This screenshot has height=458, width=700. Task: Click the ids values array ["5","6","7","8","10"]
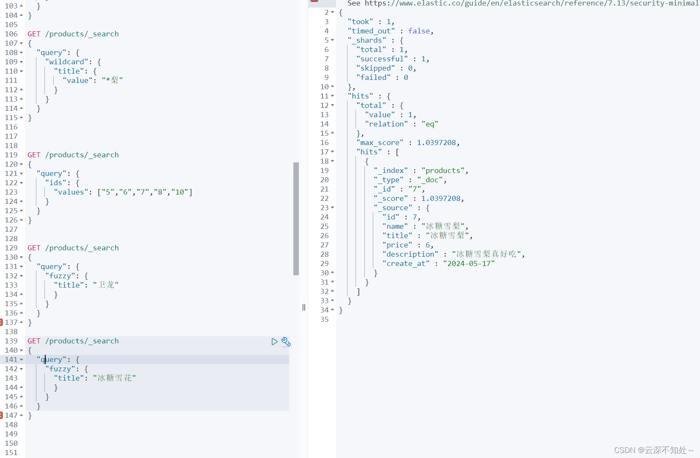coord(145,192)
